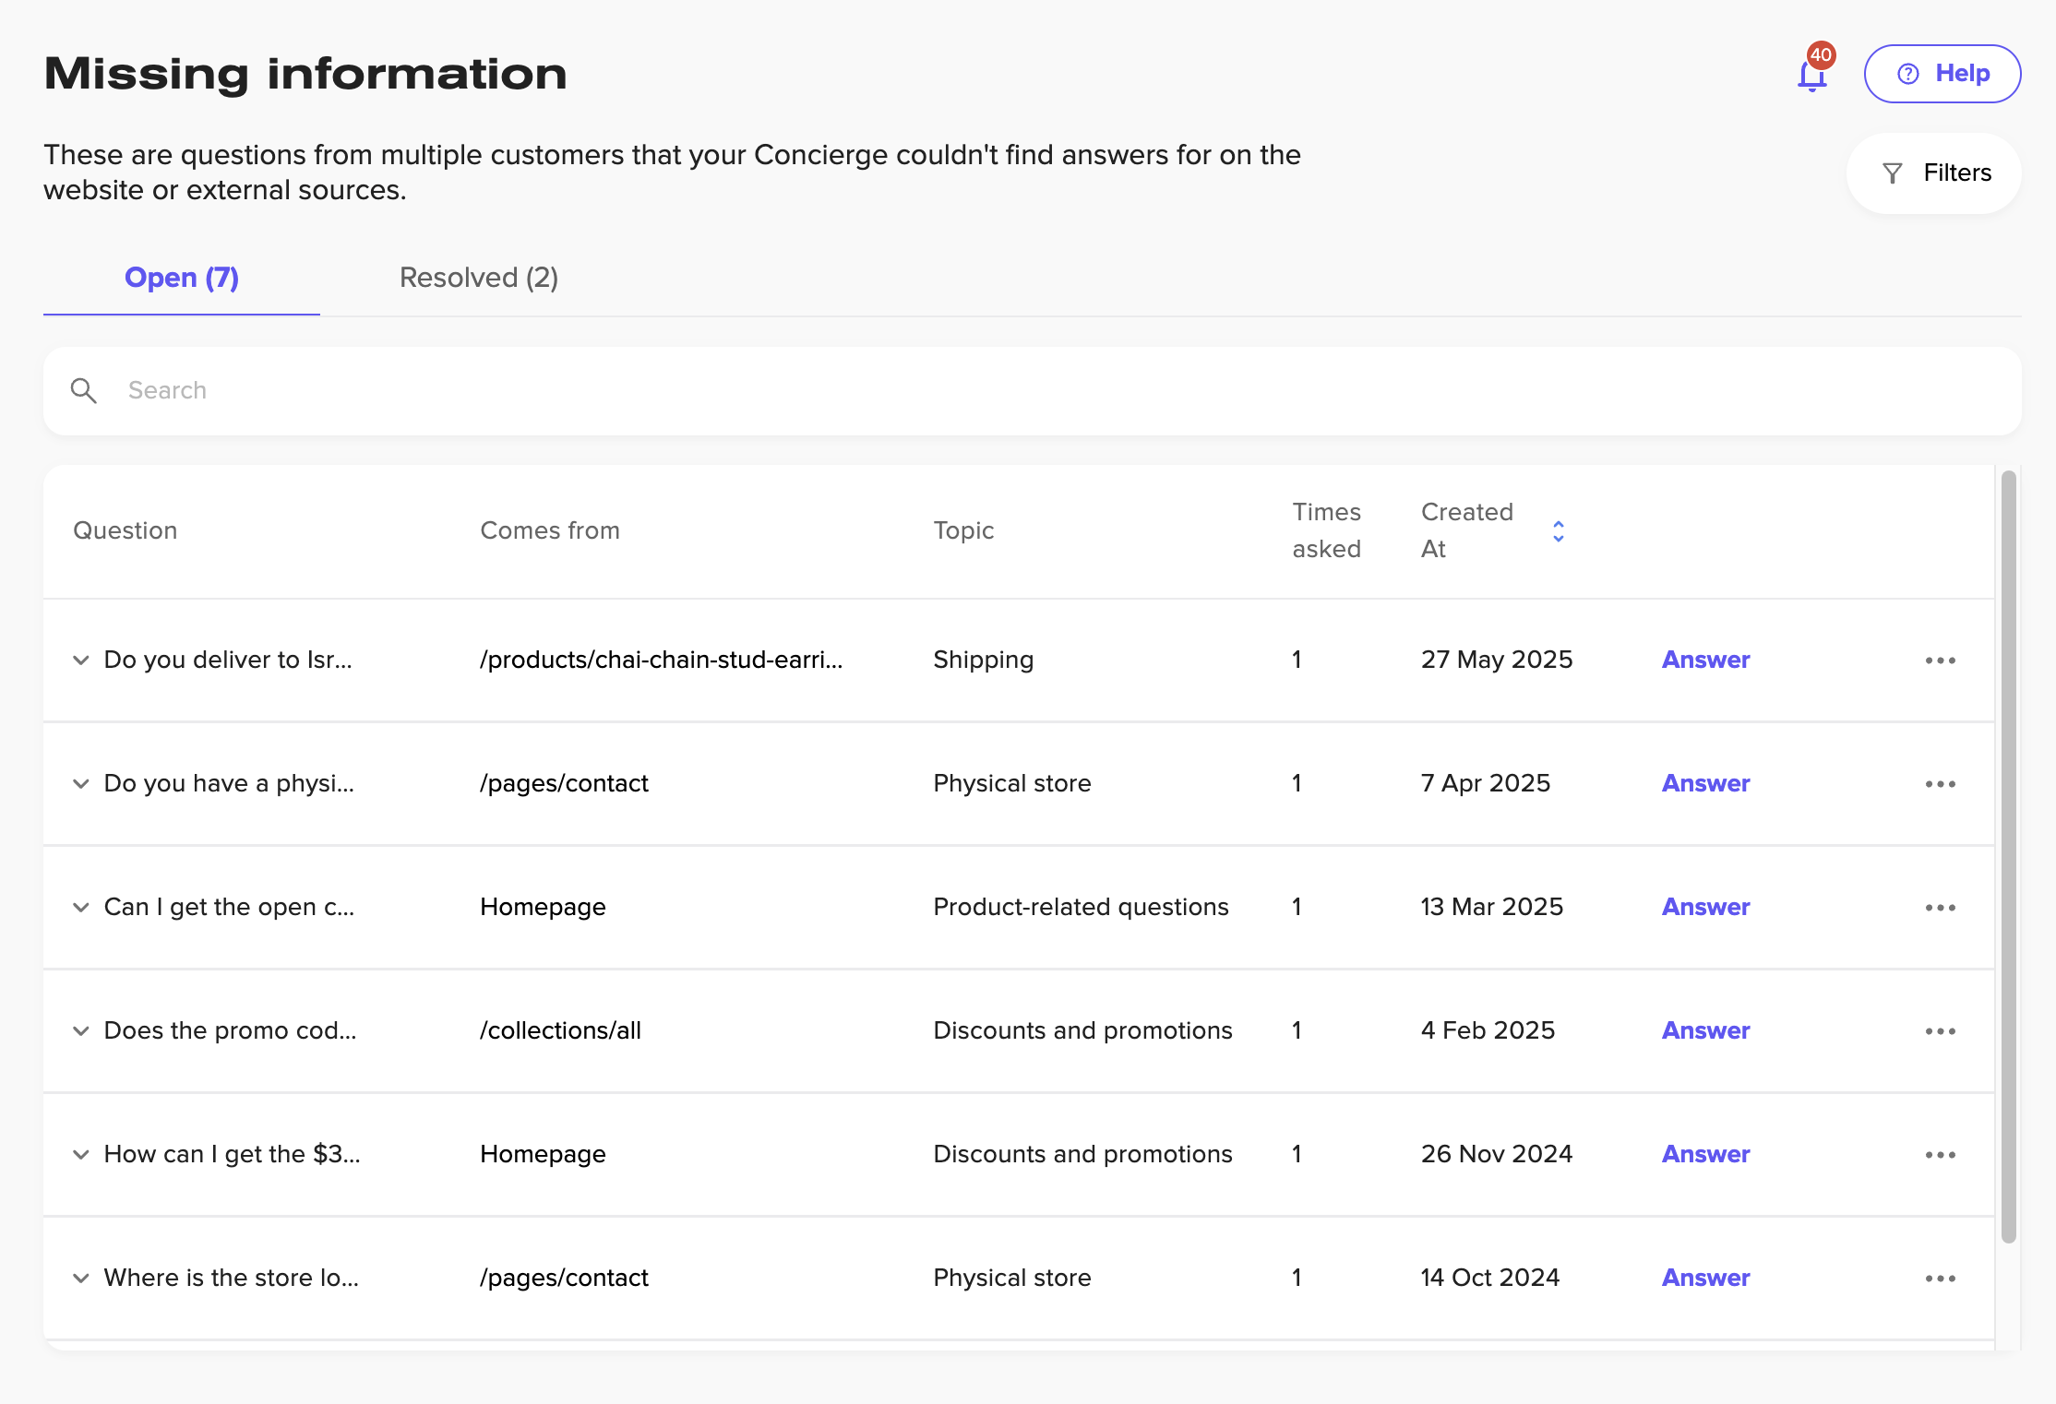Select the Open tab

point(181,278)
